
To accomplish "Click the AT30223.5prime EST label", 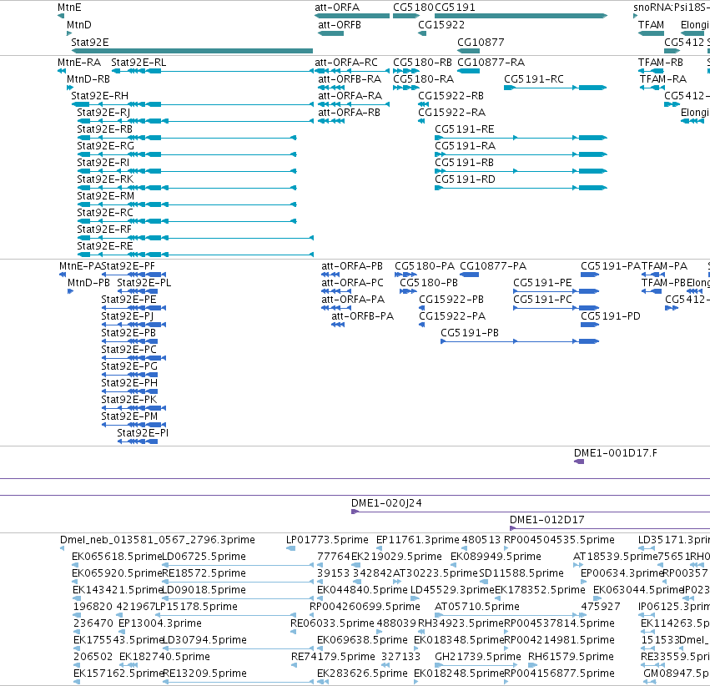I will coord(436,573).
